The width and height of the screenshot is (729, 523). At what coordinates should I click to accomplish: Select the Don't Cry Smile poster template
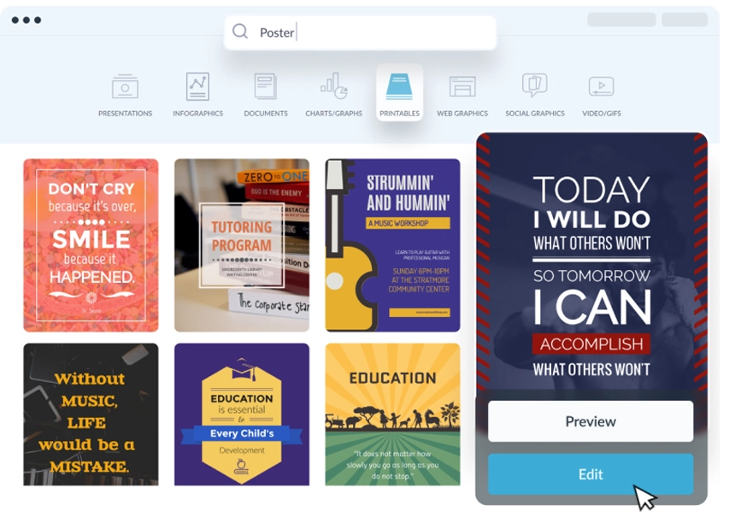91,245
